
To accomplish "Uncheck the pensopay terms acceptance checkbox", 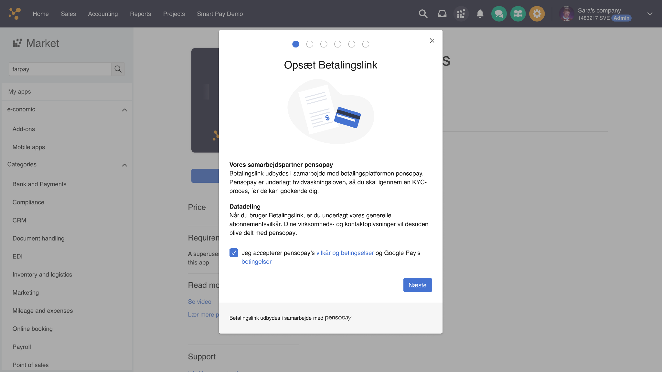I will (234, 253).
